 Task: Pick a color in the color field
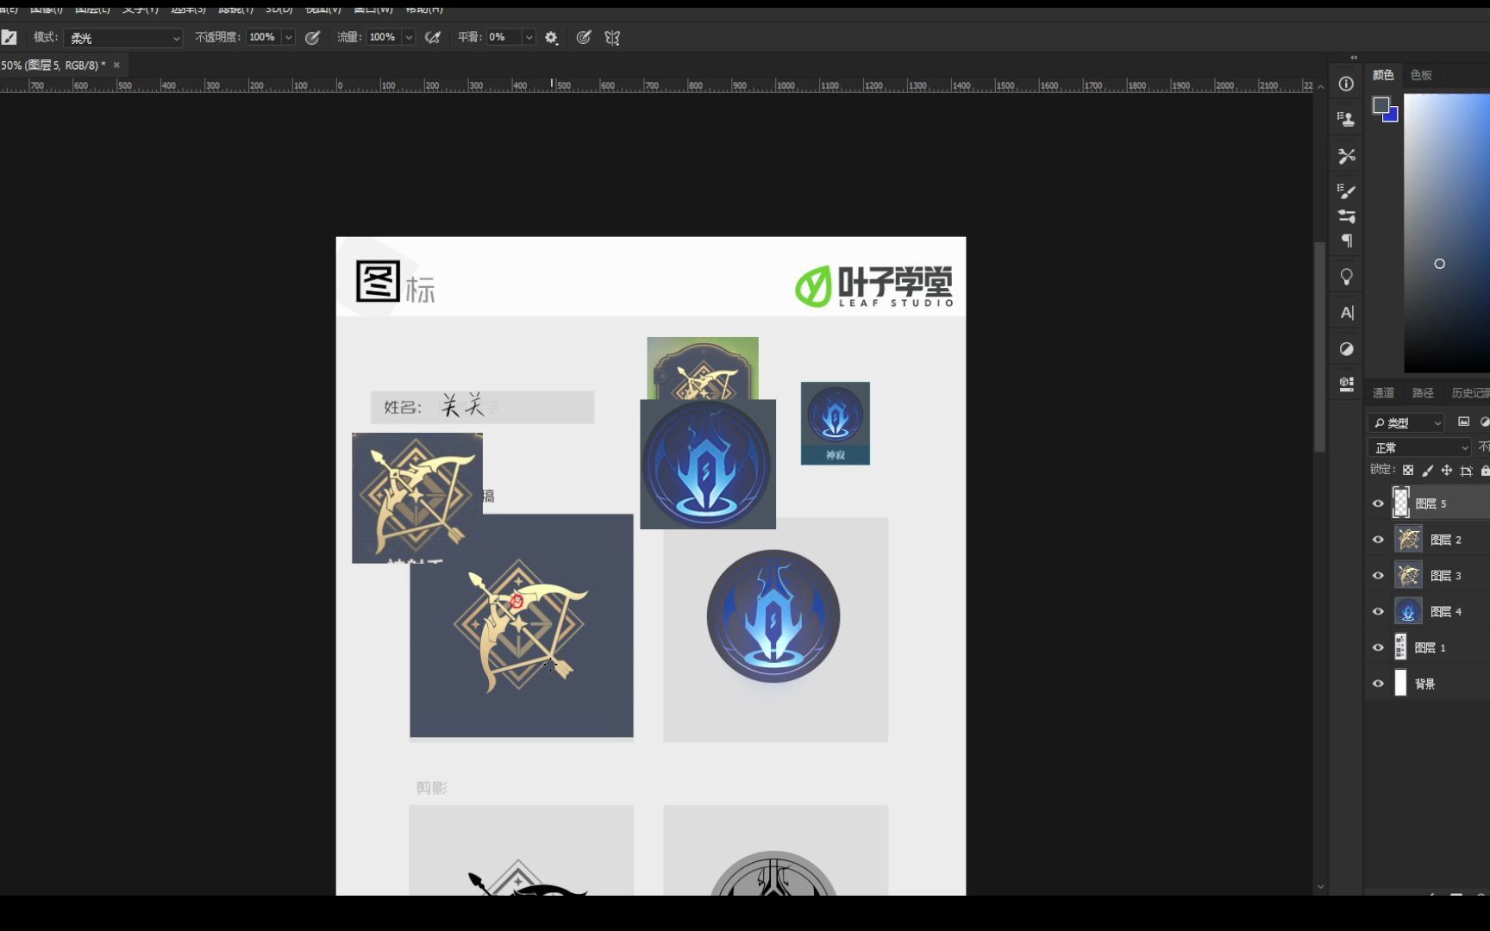(x=1447, y=233)
